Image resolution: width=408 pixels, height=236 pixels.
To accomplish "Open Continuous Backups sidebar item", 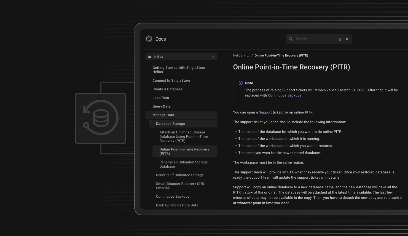I will coord(173,197).
